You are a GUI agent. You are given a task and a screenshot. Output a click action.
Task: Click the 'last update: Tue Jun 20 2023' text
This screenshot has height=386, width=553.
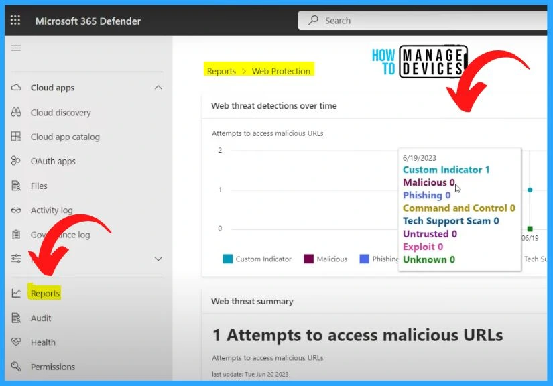(x=250, y=375)
